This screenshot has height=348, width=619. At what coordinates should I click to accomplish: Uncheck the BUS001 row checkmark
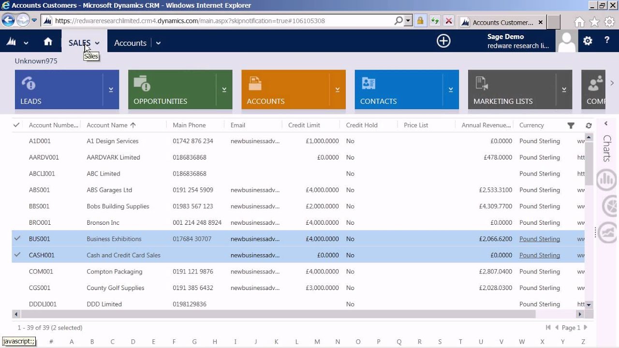[17, 238]
